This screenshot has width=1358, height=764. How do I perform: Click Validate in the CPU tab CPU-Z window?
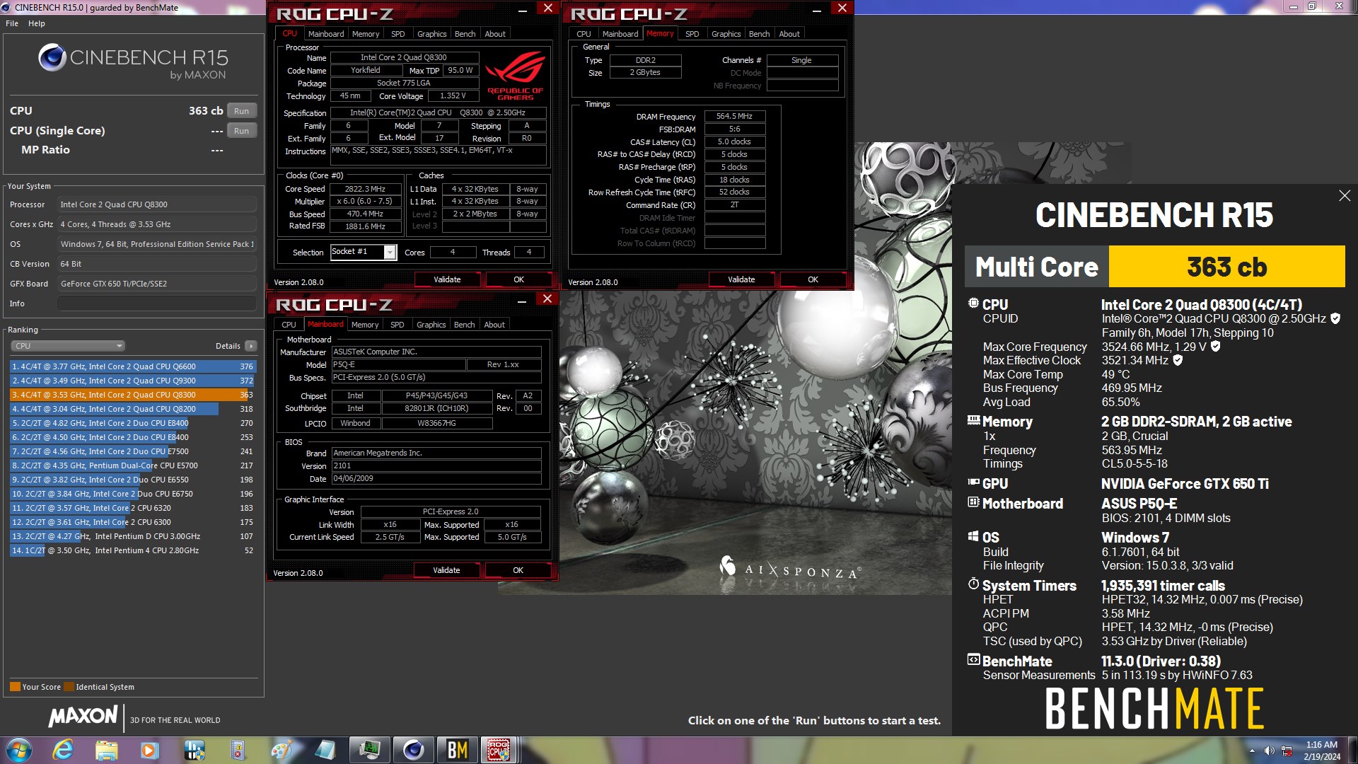click(447, 279)
